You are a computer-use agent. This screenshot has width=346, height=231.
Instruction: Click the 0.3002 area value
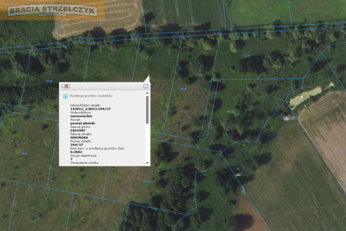76,152
